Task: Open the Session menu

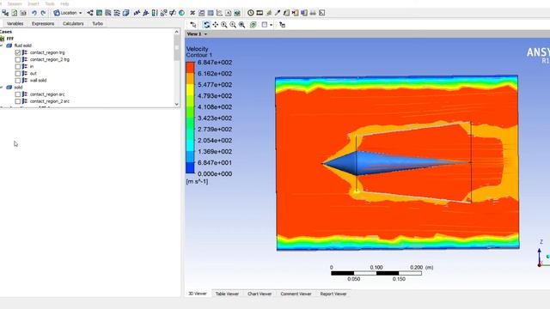Action: point(15,3)
